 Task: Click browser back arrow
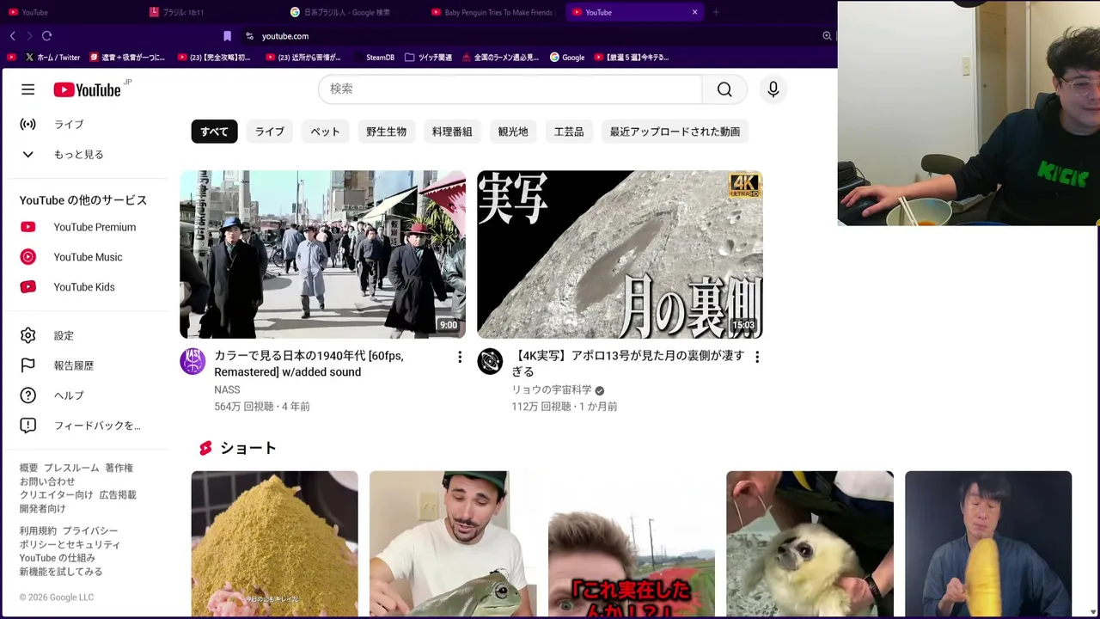point(12,36)
